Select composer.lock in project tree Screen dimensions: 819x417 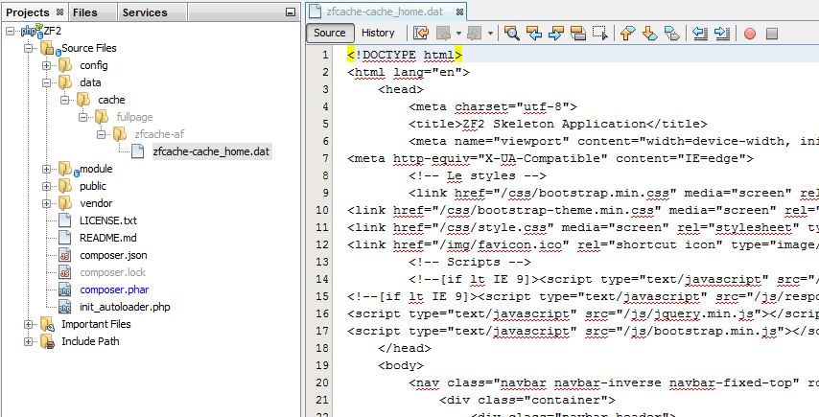[x=113, y=272]
